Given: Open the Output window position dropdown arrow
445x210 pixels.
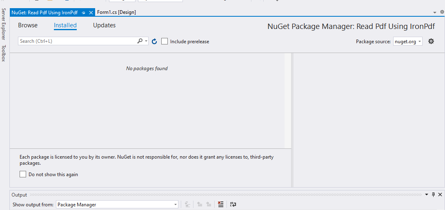Looking at the screenshot, I should tap(427, 195).
